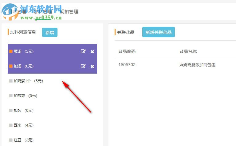
Task: Click the 加料列表信息 heading
Action: pyautogui.click(x=23, y=32)
